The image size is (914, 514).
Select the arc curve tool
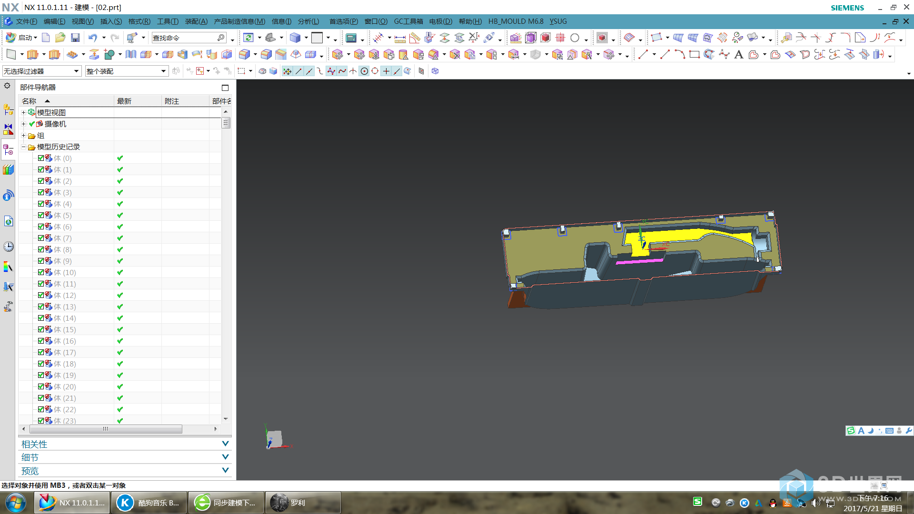pyautogui.click(x=679, y=55)
